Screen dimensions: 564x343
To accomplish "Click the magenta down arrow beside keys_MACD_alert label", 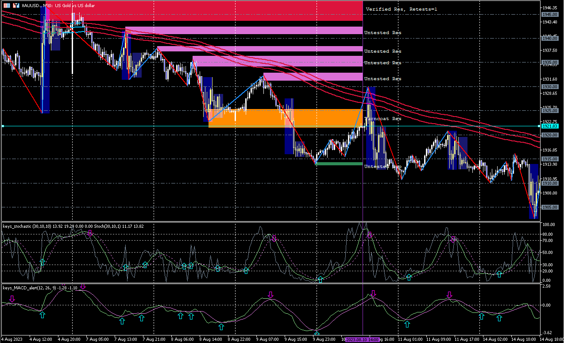I will click(x=83, y=288).
